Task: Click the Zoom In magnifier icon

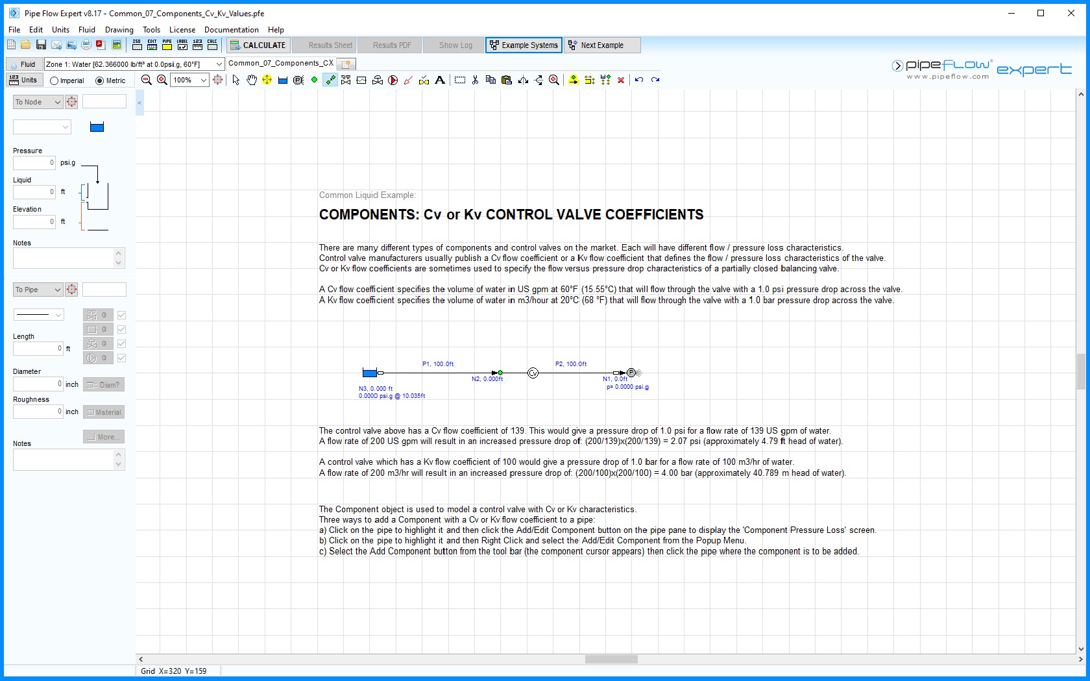Action: [162, 79]
